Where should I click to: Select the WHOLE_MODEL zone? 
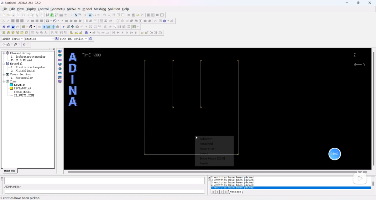23,92
